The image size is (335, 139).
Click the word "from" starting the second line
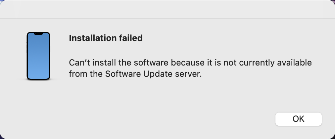coord(76,74)
